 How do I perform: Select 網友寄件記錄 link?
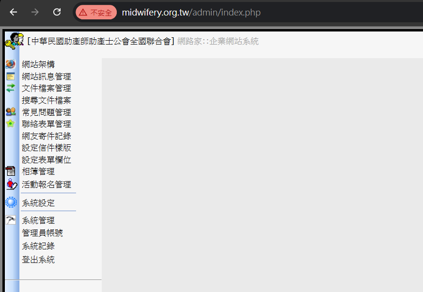pyautogui.click(x=47, y=136)
